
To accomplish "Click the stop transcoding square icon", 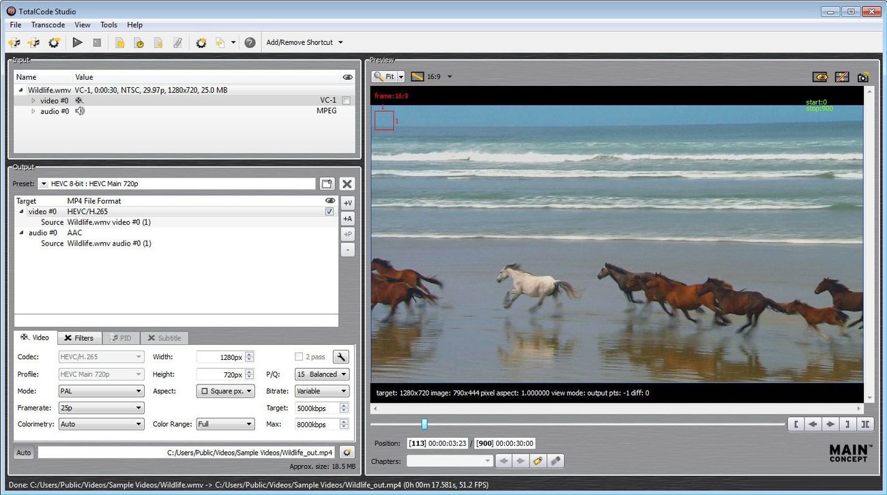I will (97, 42).
